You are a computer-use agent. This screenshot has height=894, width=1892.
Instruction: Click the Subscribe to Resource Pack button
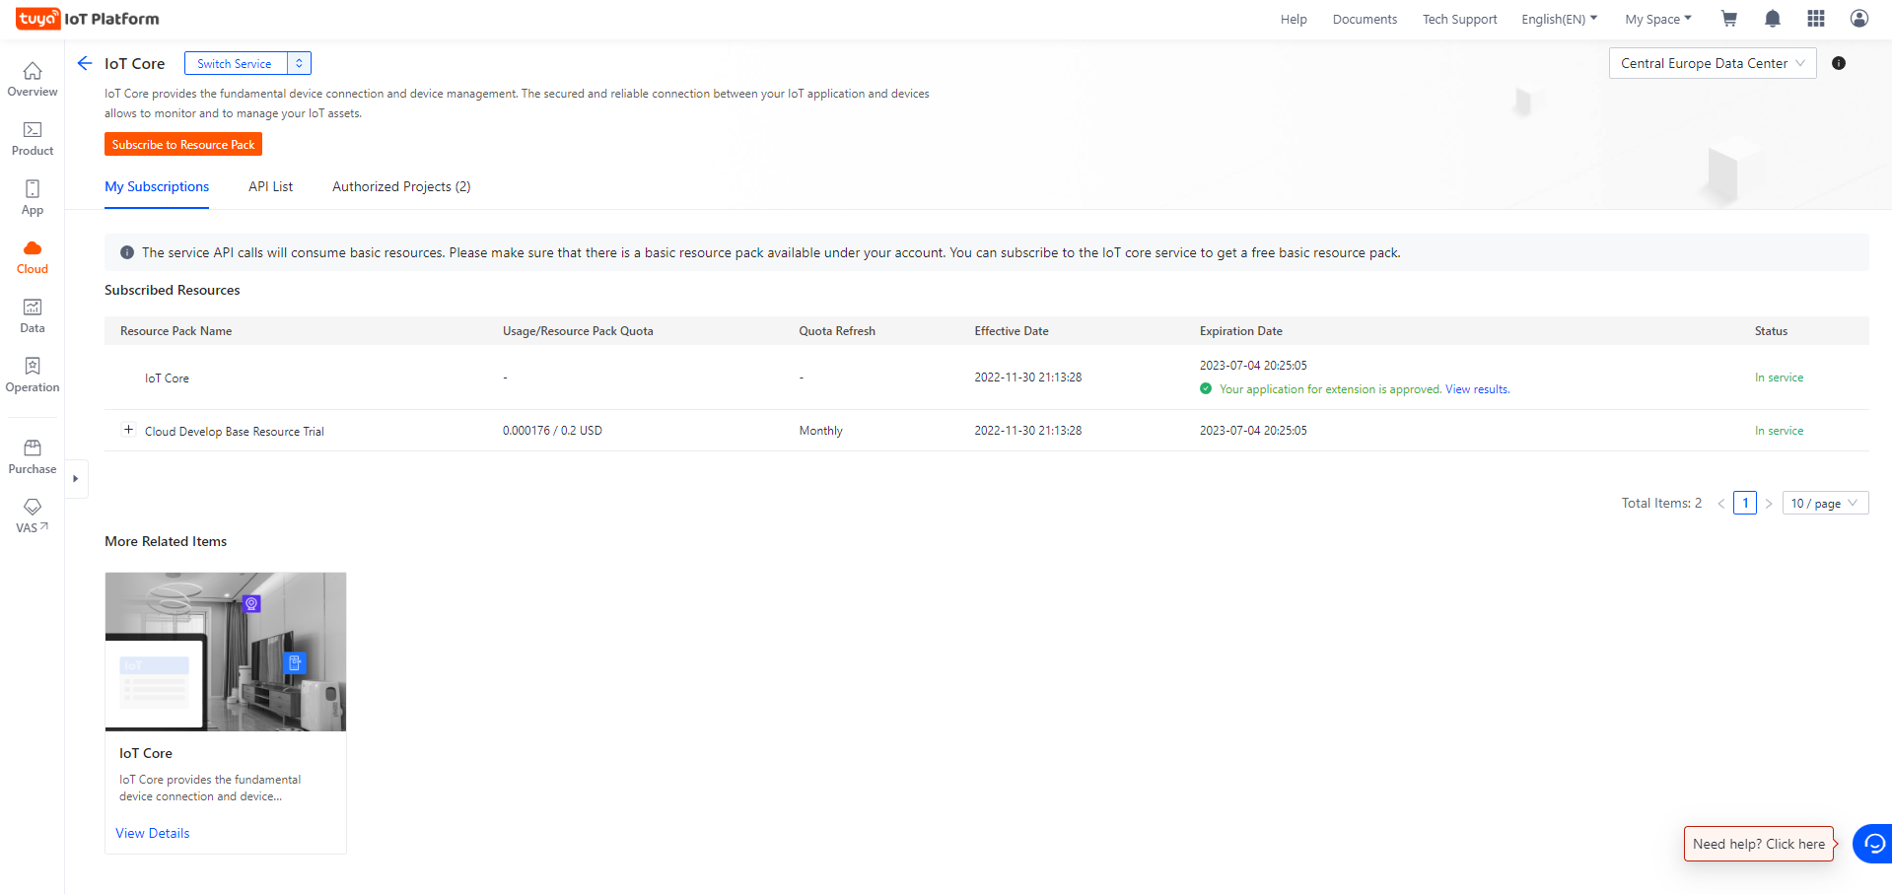pos(183,144)
